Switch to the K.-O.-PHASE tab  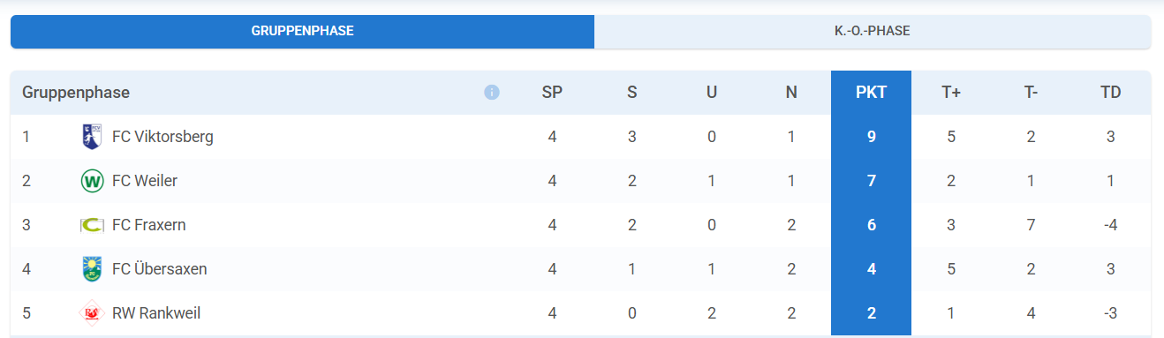point(872,31)
